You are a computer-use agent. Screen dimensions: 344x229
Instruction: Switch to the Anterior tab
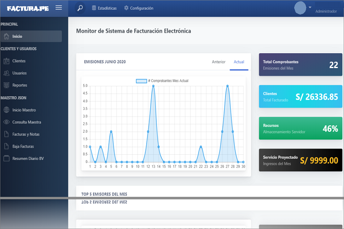click(x=218, y=62)
